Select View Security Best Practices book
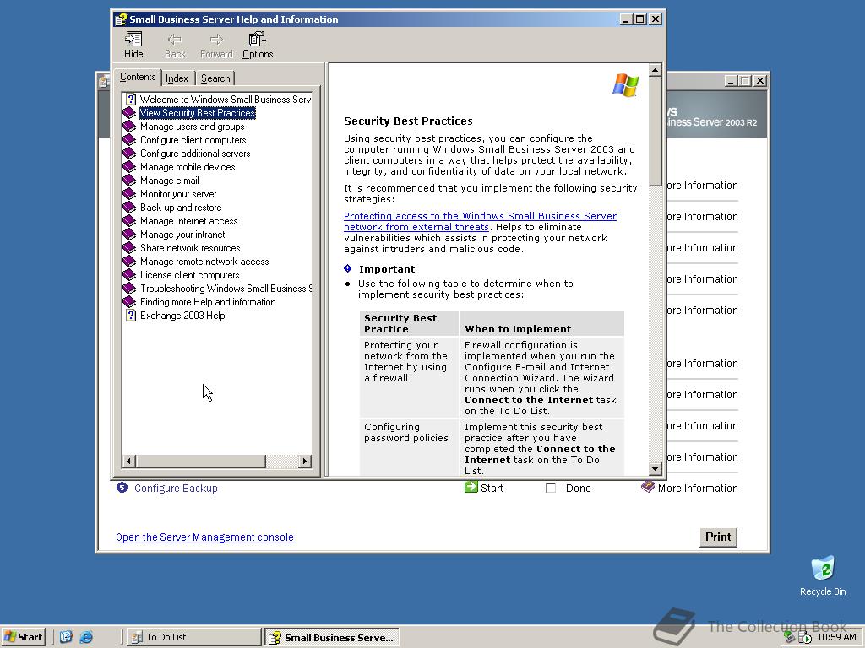 197,113
